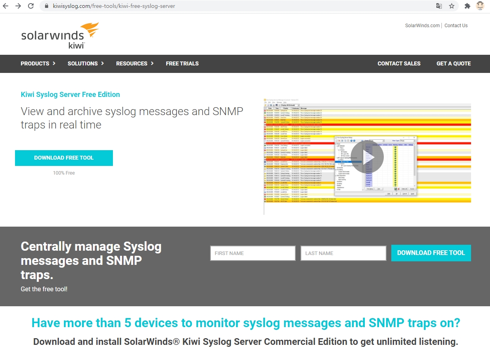Play the Kiwi Syslog Server video
The width and height of the screenshot is (490, 363).
click(367, 157)
